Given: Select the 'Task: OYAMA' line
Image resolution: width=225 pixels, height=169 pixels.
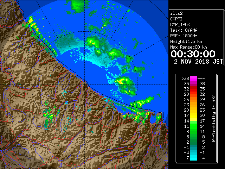Looking at the screenshot, I should 184,30.
